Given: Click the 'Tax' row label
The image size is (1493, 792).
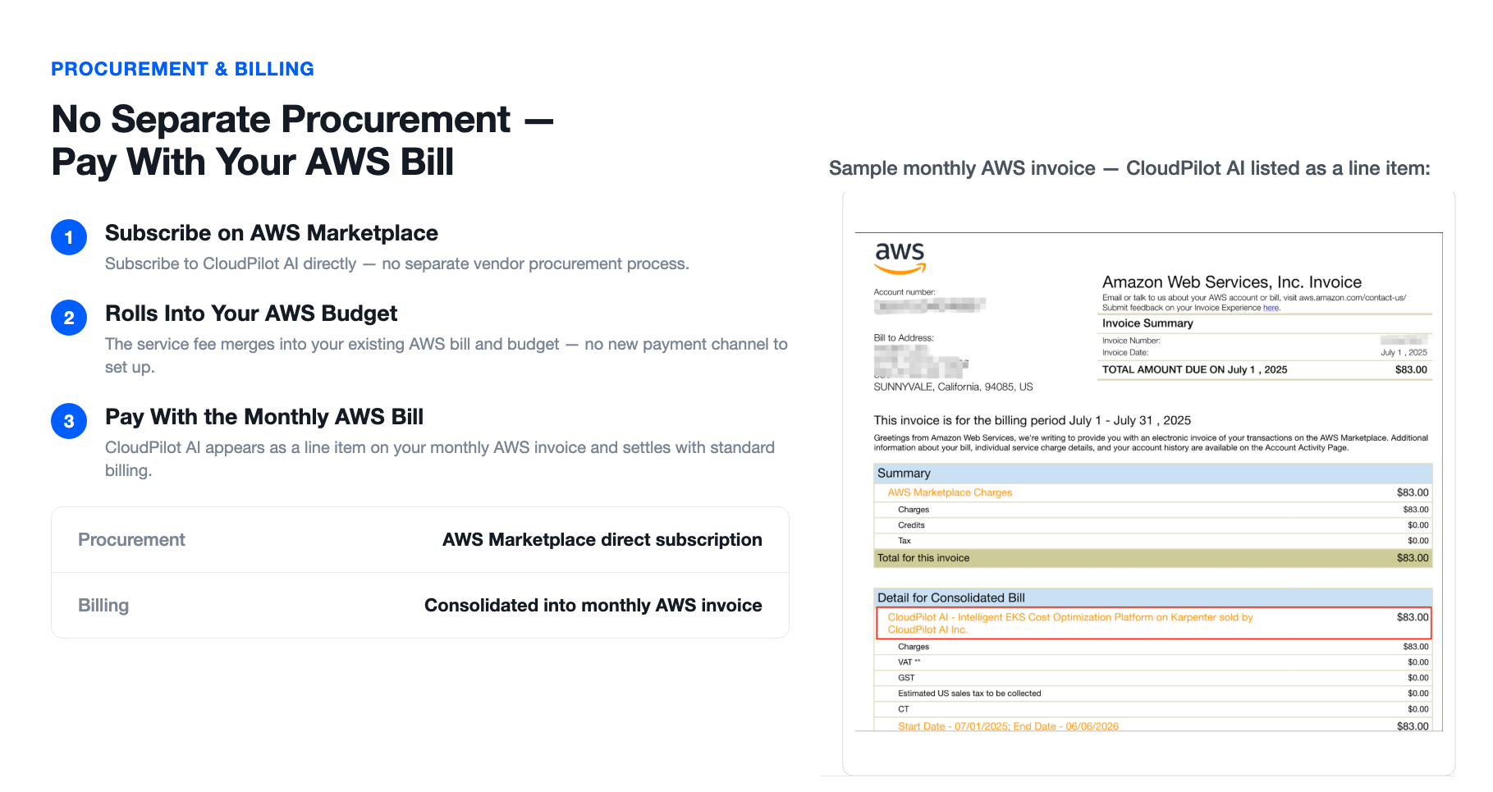Looking at the screenshot, I should click(905, 541).
